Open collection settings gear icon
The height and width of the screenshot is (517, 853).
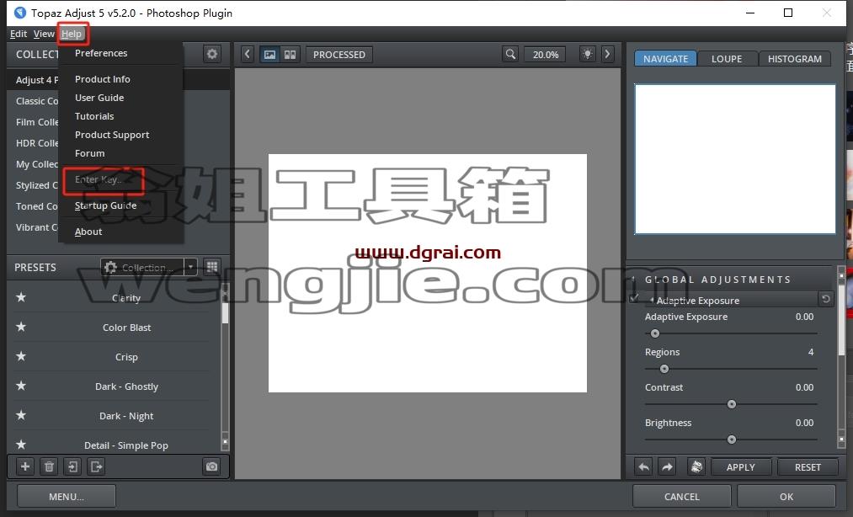[x=211, y=54]
